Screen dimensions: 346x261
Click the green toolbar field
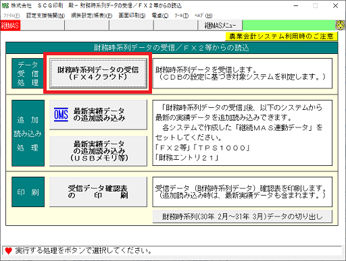[x=289, y=25]
